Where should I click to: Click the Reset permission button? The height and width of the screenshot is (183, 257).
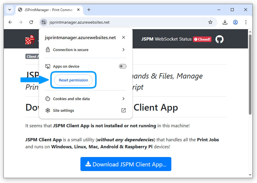point(73,80)
